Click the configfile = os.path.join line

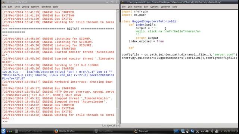(x=179, y=55)
